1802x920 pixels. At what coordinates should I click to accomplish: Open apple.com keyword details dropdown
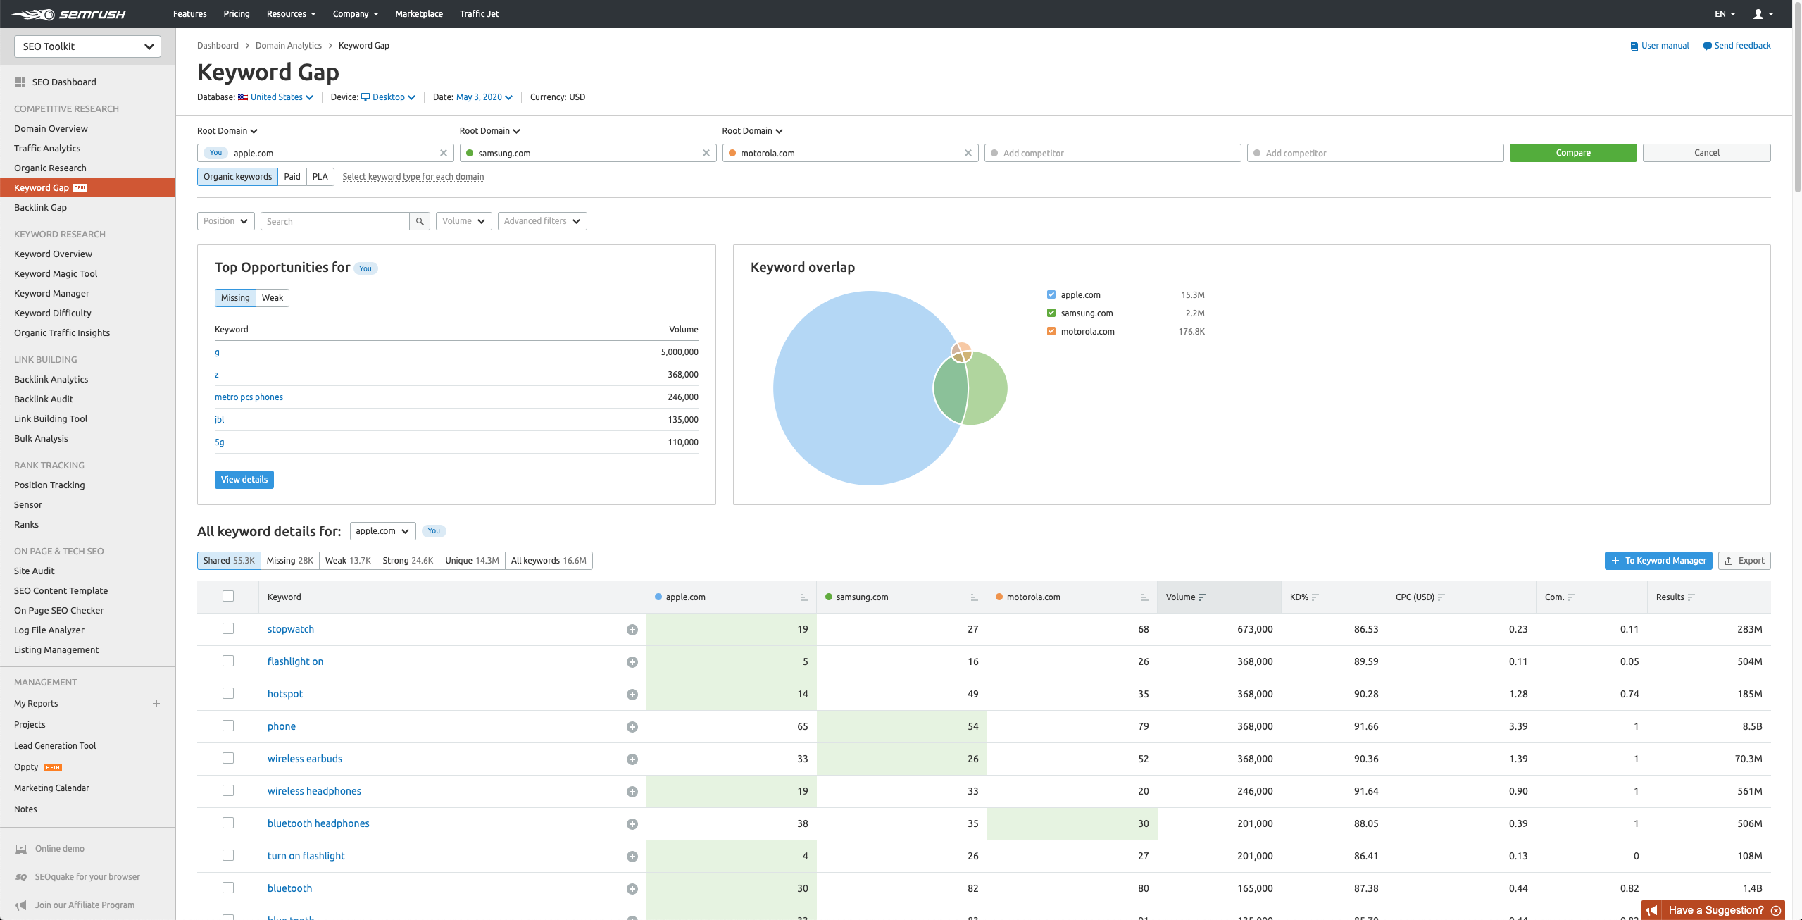pos(383,531)
